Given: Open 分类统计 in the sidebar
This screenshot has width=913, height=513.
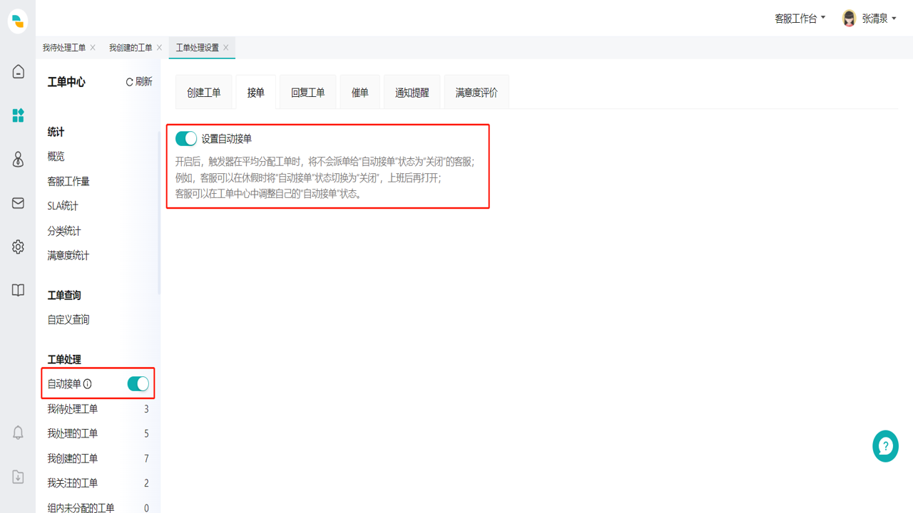Looking at the screenshot, I should point(64,231).
